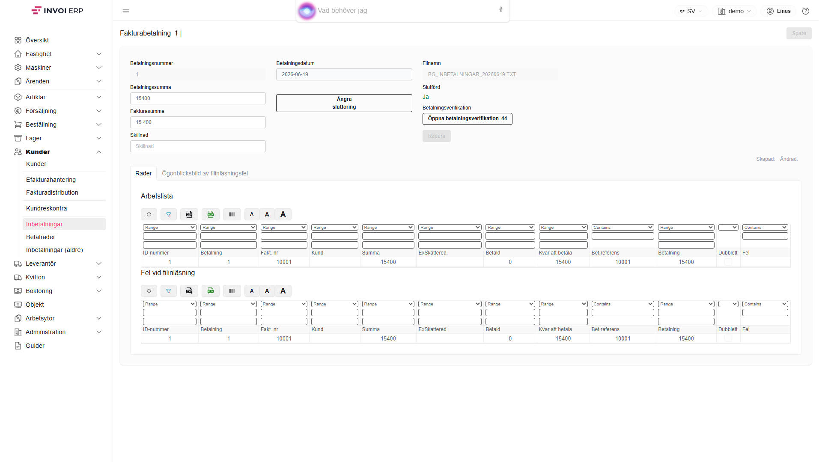Image resolution: width=822 pixels, height=462 pixels.
Task: Export Fel vid filinläsning to XLSX
Action: 211,291
